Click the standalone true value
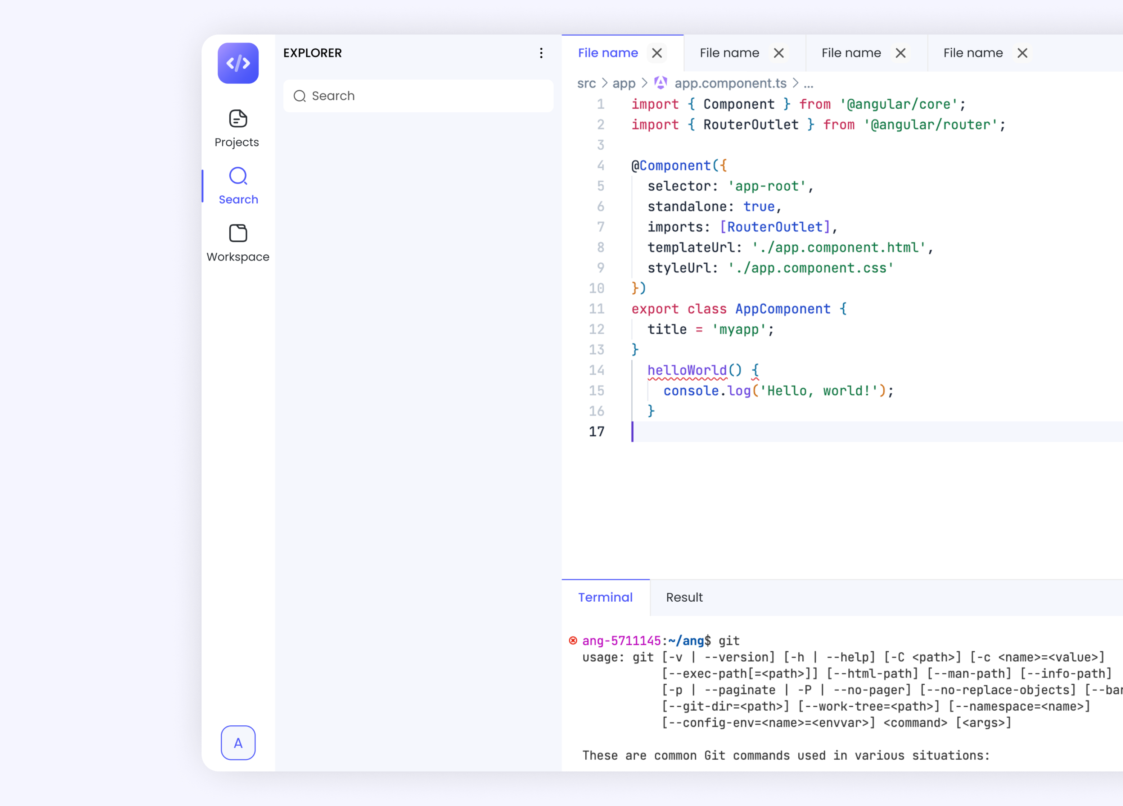This screenshot has width=1123, height=806. (759, 207)
